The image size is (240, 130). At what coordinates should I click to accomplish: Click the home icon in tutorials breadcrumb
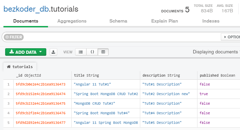pos(9,67)
